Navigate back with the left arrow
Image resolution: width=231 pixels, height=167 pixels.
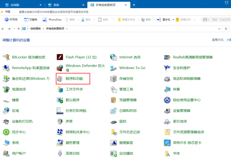coord(3,29)
